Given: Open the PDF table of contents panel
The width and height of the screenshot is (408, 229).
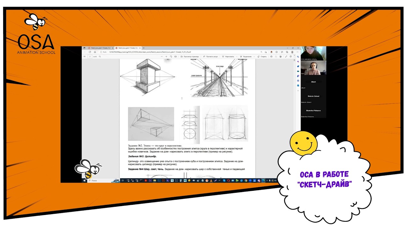Looking at the screenshot, I should coord(84,57).
